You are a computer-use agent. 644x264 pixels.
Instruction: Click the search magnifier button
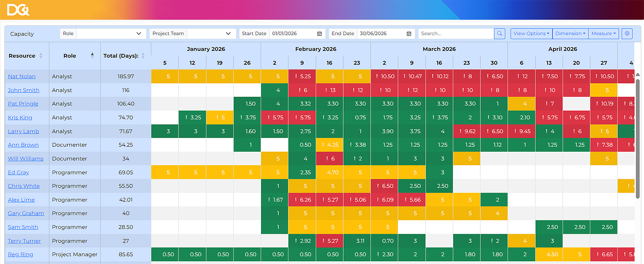(499, 34)
